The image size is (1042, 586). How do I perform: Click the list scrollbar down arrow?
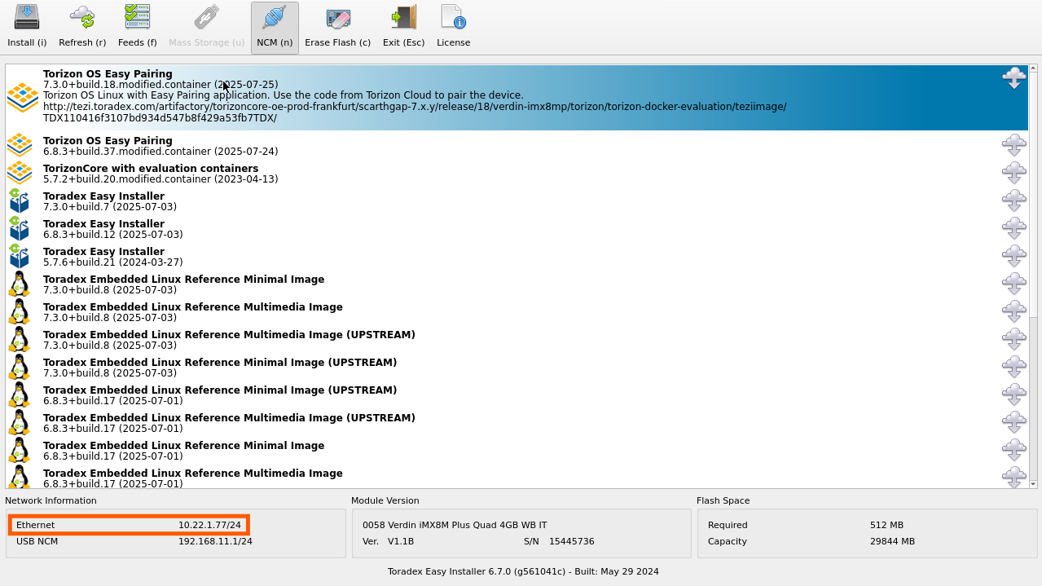pos(1033,484)
